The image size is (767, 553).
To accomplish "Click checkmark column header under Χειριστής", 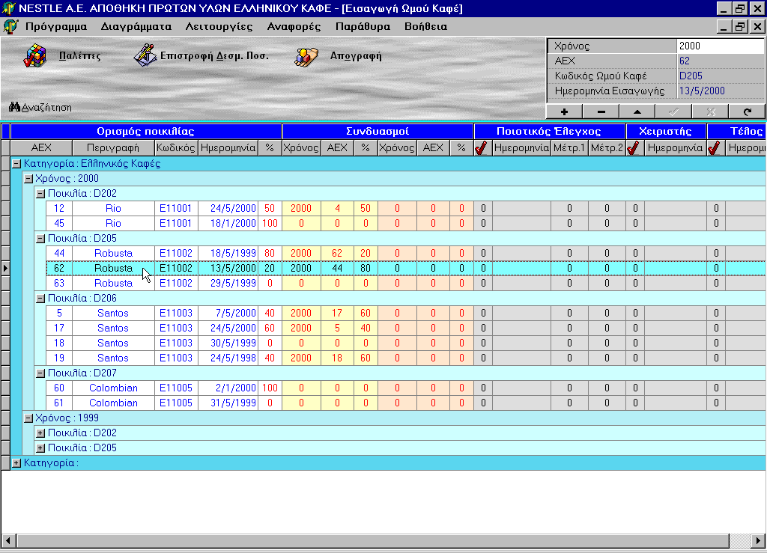I will (634, 147).
